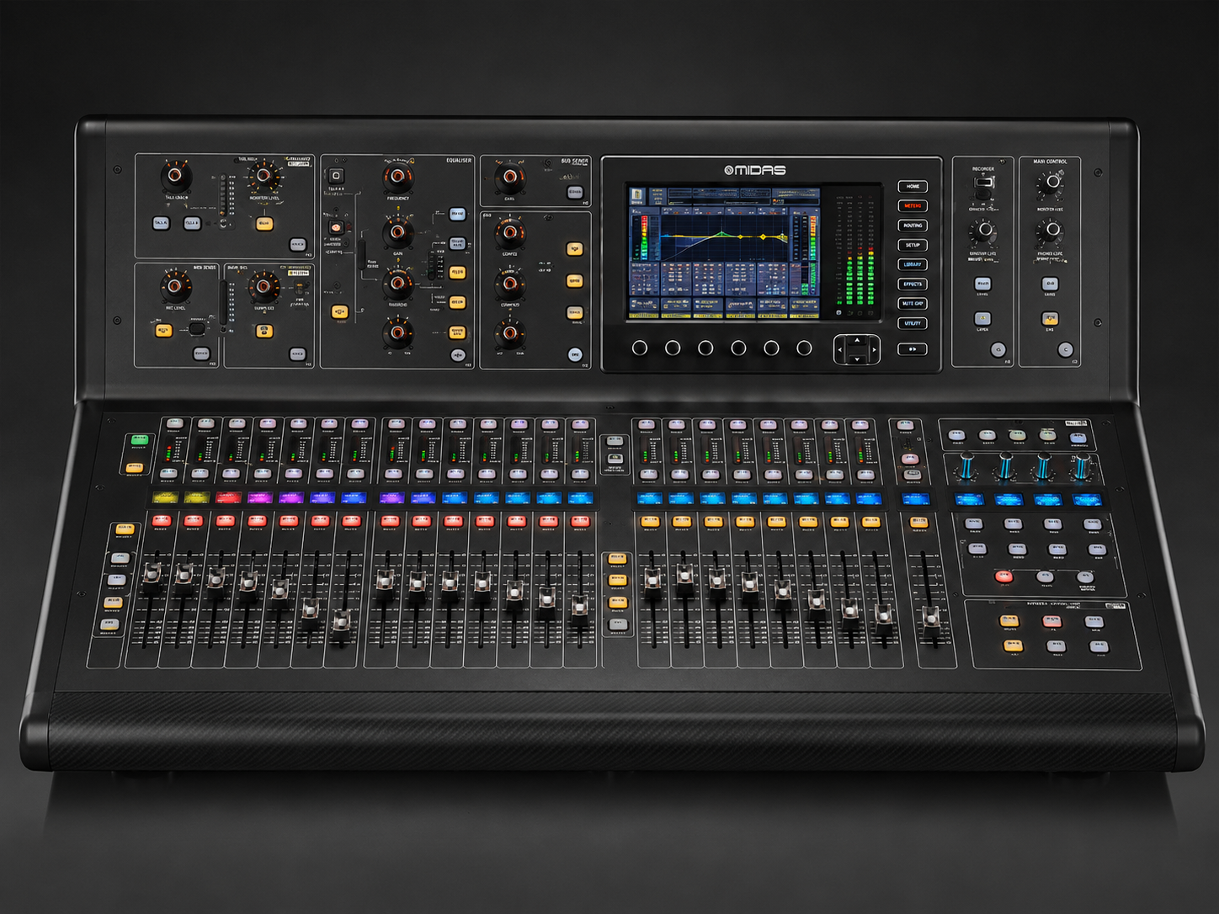Screen dimensions: 1219x914
Task: Tap the round button at RECORDER section bottom
Action: click(998, 349)
